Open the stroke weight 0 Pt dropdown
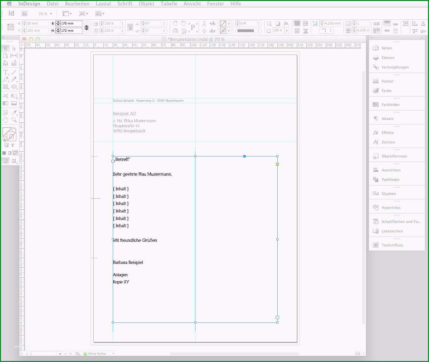Image resolution: width=429 pixels, height=362 pixels. click(259, 24)
